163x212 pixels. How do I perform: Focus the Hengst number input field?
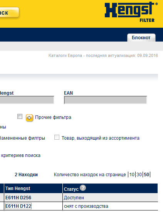tap(27, 100)
